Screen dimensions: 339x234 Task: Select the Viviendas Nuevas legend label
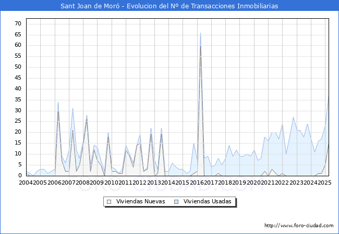tap(140, 201)
